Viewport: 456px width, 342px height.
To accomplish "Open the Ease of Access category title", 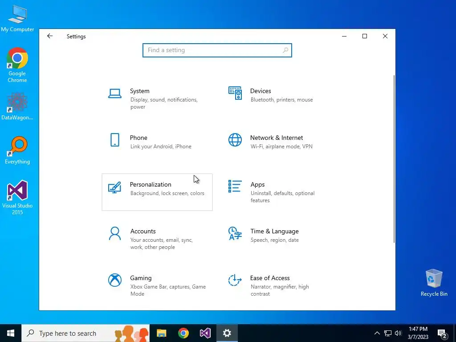I will 270,278.
